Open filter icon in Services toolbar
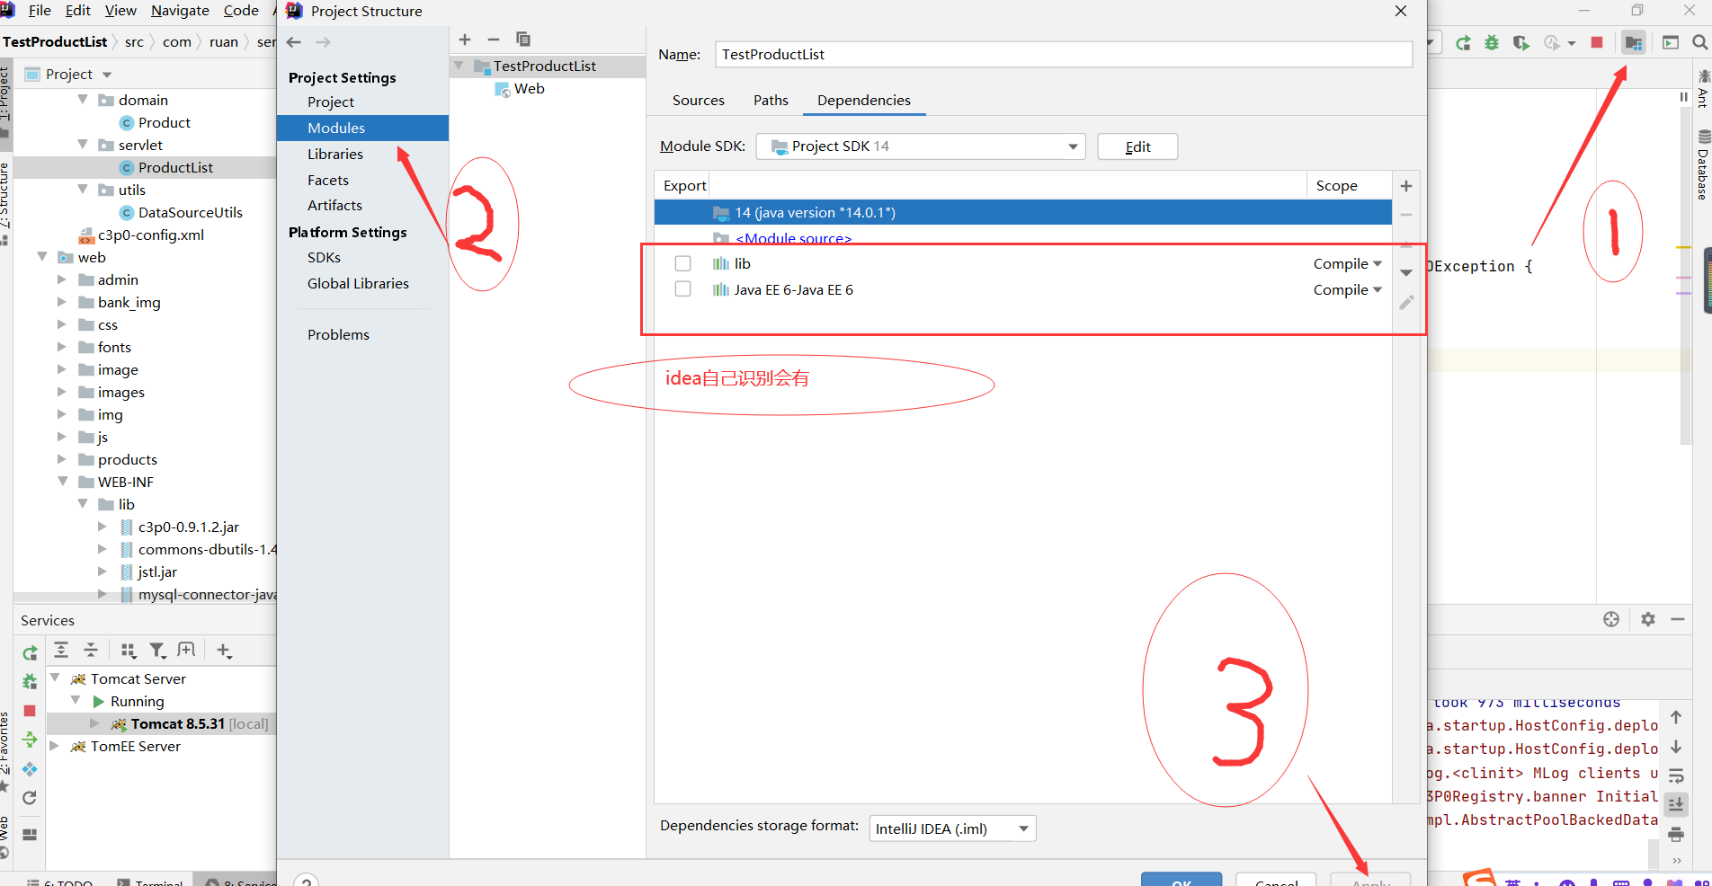Screen dimensions: 1712x886 pyautogui.click(x=157, y=650)
